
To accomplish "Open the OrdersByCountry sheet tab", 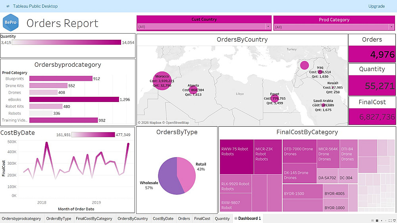I will click(x=133, y=219).
